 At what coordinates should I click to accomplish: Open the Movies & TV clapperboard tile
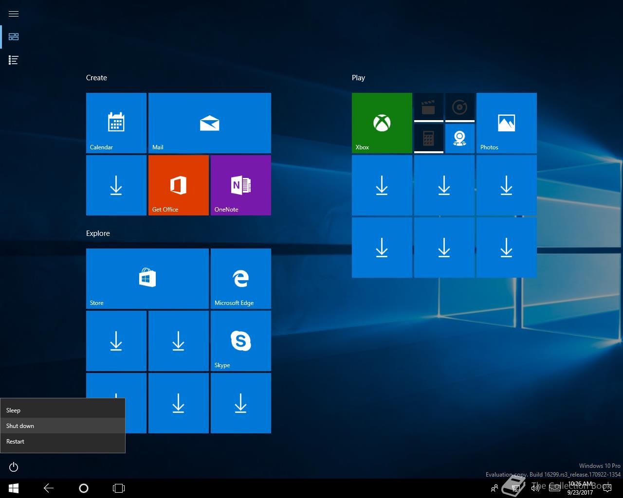[429, 107]
